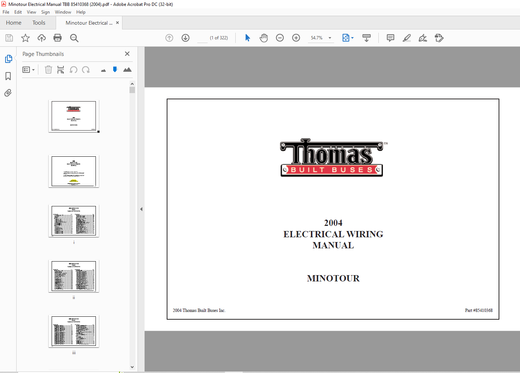Viewport: 520px width, 373px height.
Task: Open the Edit menu
Action: [18, 12]
